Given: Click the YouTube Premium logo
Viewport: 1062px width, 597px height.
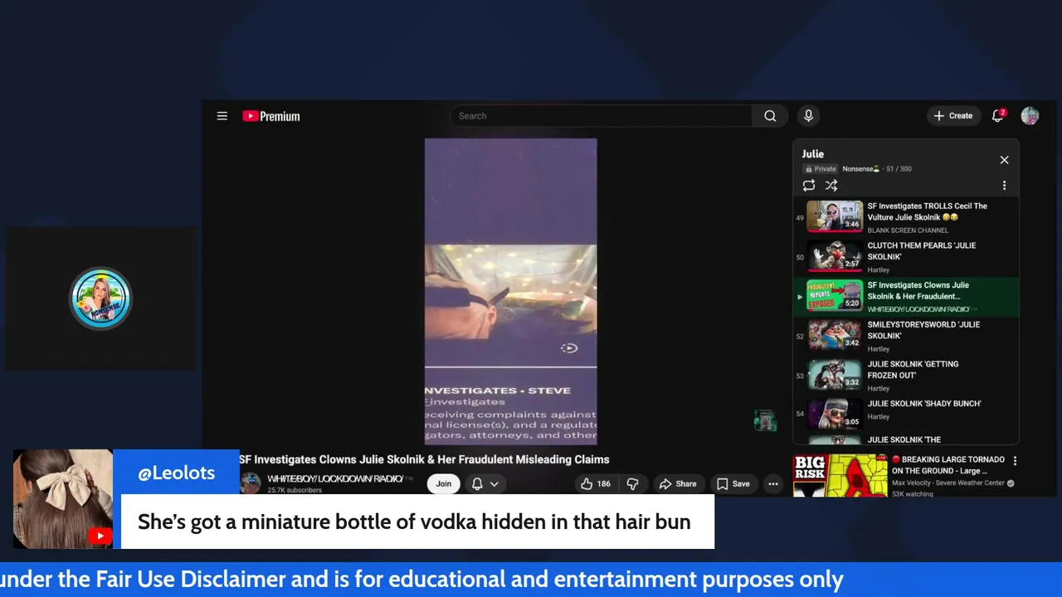Looking at the screenshot, I should coord(271,116).
